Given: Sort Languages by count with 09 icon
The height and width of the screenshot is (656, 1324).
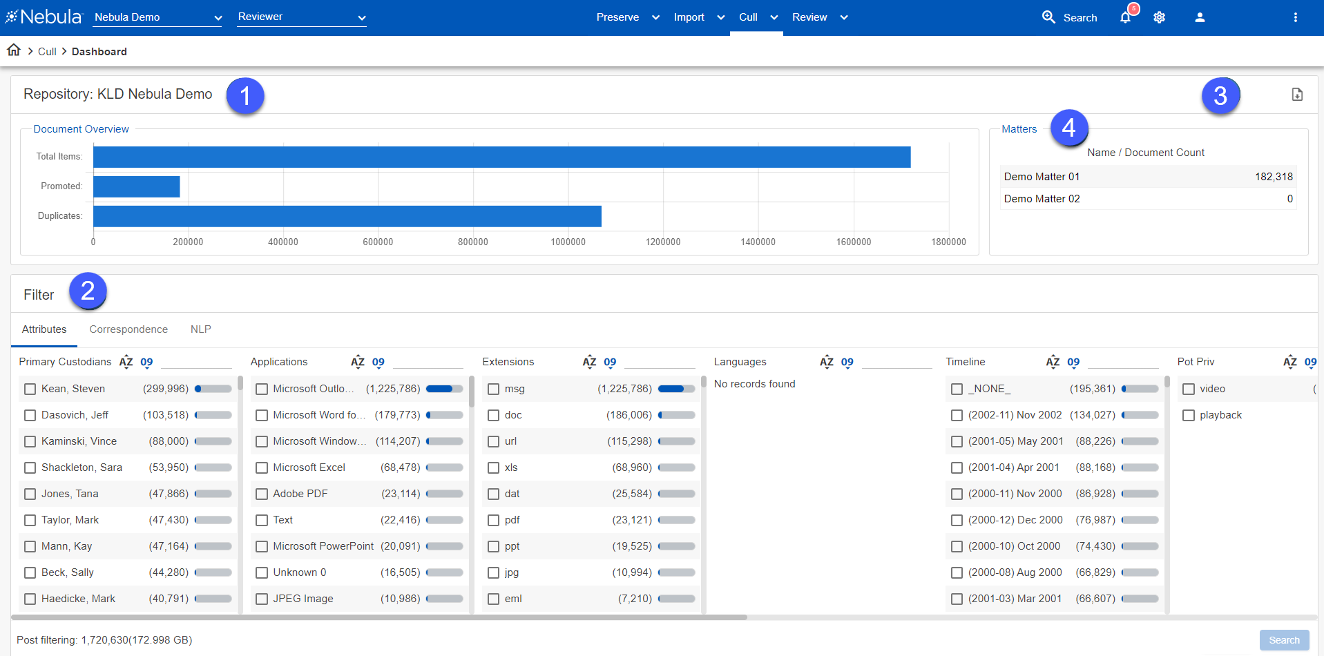Looking at the screenshot, I should (x=847, y=362).
